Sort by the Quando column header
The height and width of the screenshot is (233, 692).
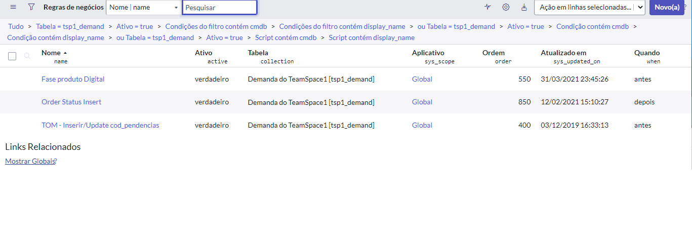point(647,53)
